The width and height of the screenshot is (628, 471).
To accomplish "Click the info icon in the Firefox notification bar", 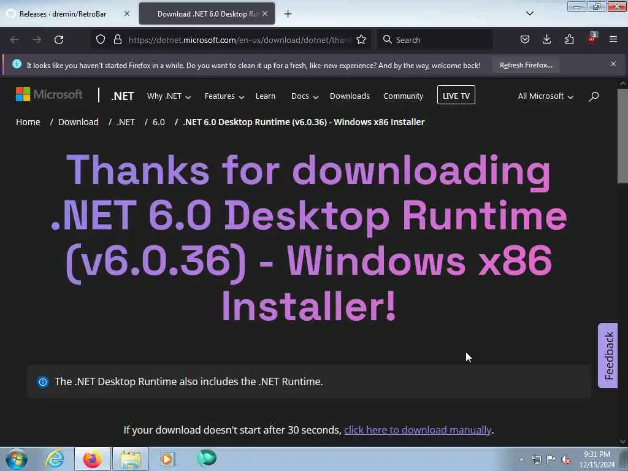I will [17, 64].
